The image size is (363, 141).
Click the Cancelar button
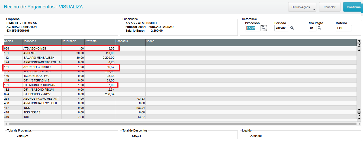[x=329, y=7]
